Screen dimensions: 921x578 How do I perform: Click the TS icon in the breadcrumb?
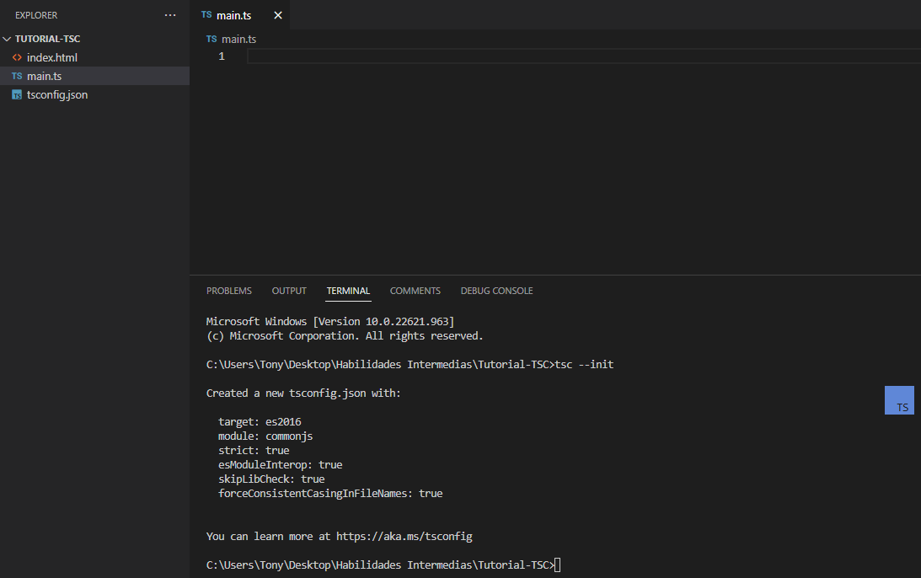coord(212,39)
